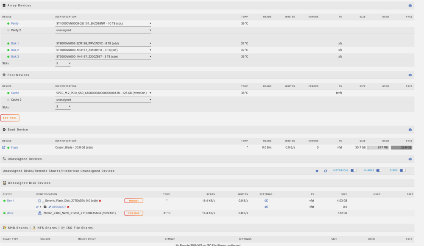
Task: Open Unassigned Devices gear settings icon
Action: click(317, 171)
